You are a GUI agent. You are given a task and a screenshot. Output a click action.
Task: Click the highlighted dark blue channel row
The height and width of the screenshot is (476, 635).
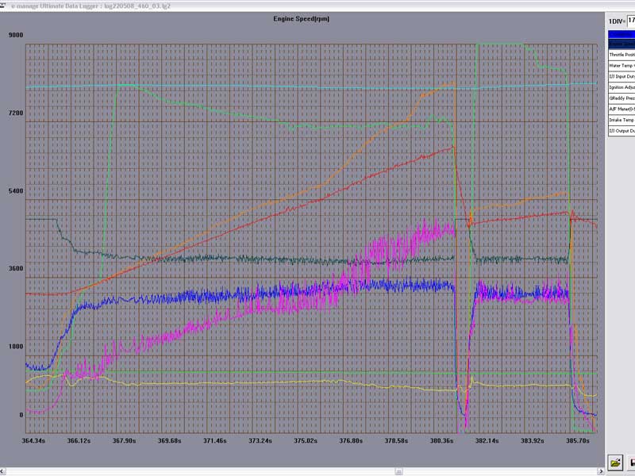click(x=622, y=44)
